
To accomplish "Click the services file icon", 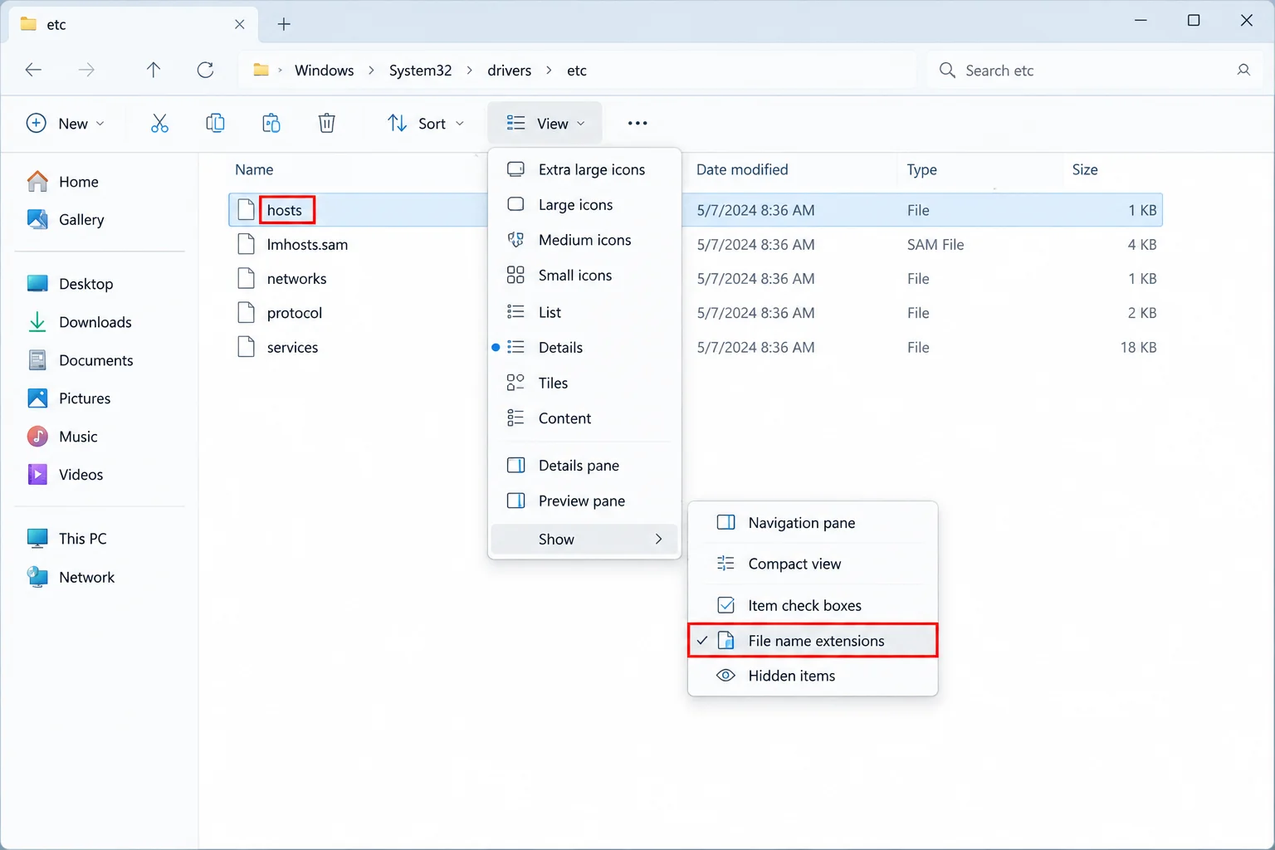I will click(x=246, y=347).
